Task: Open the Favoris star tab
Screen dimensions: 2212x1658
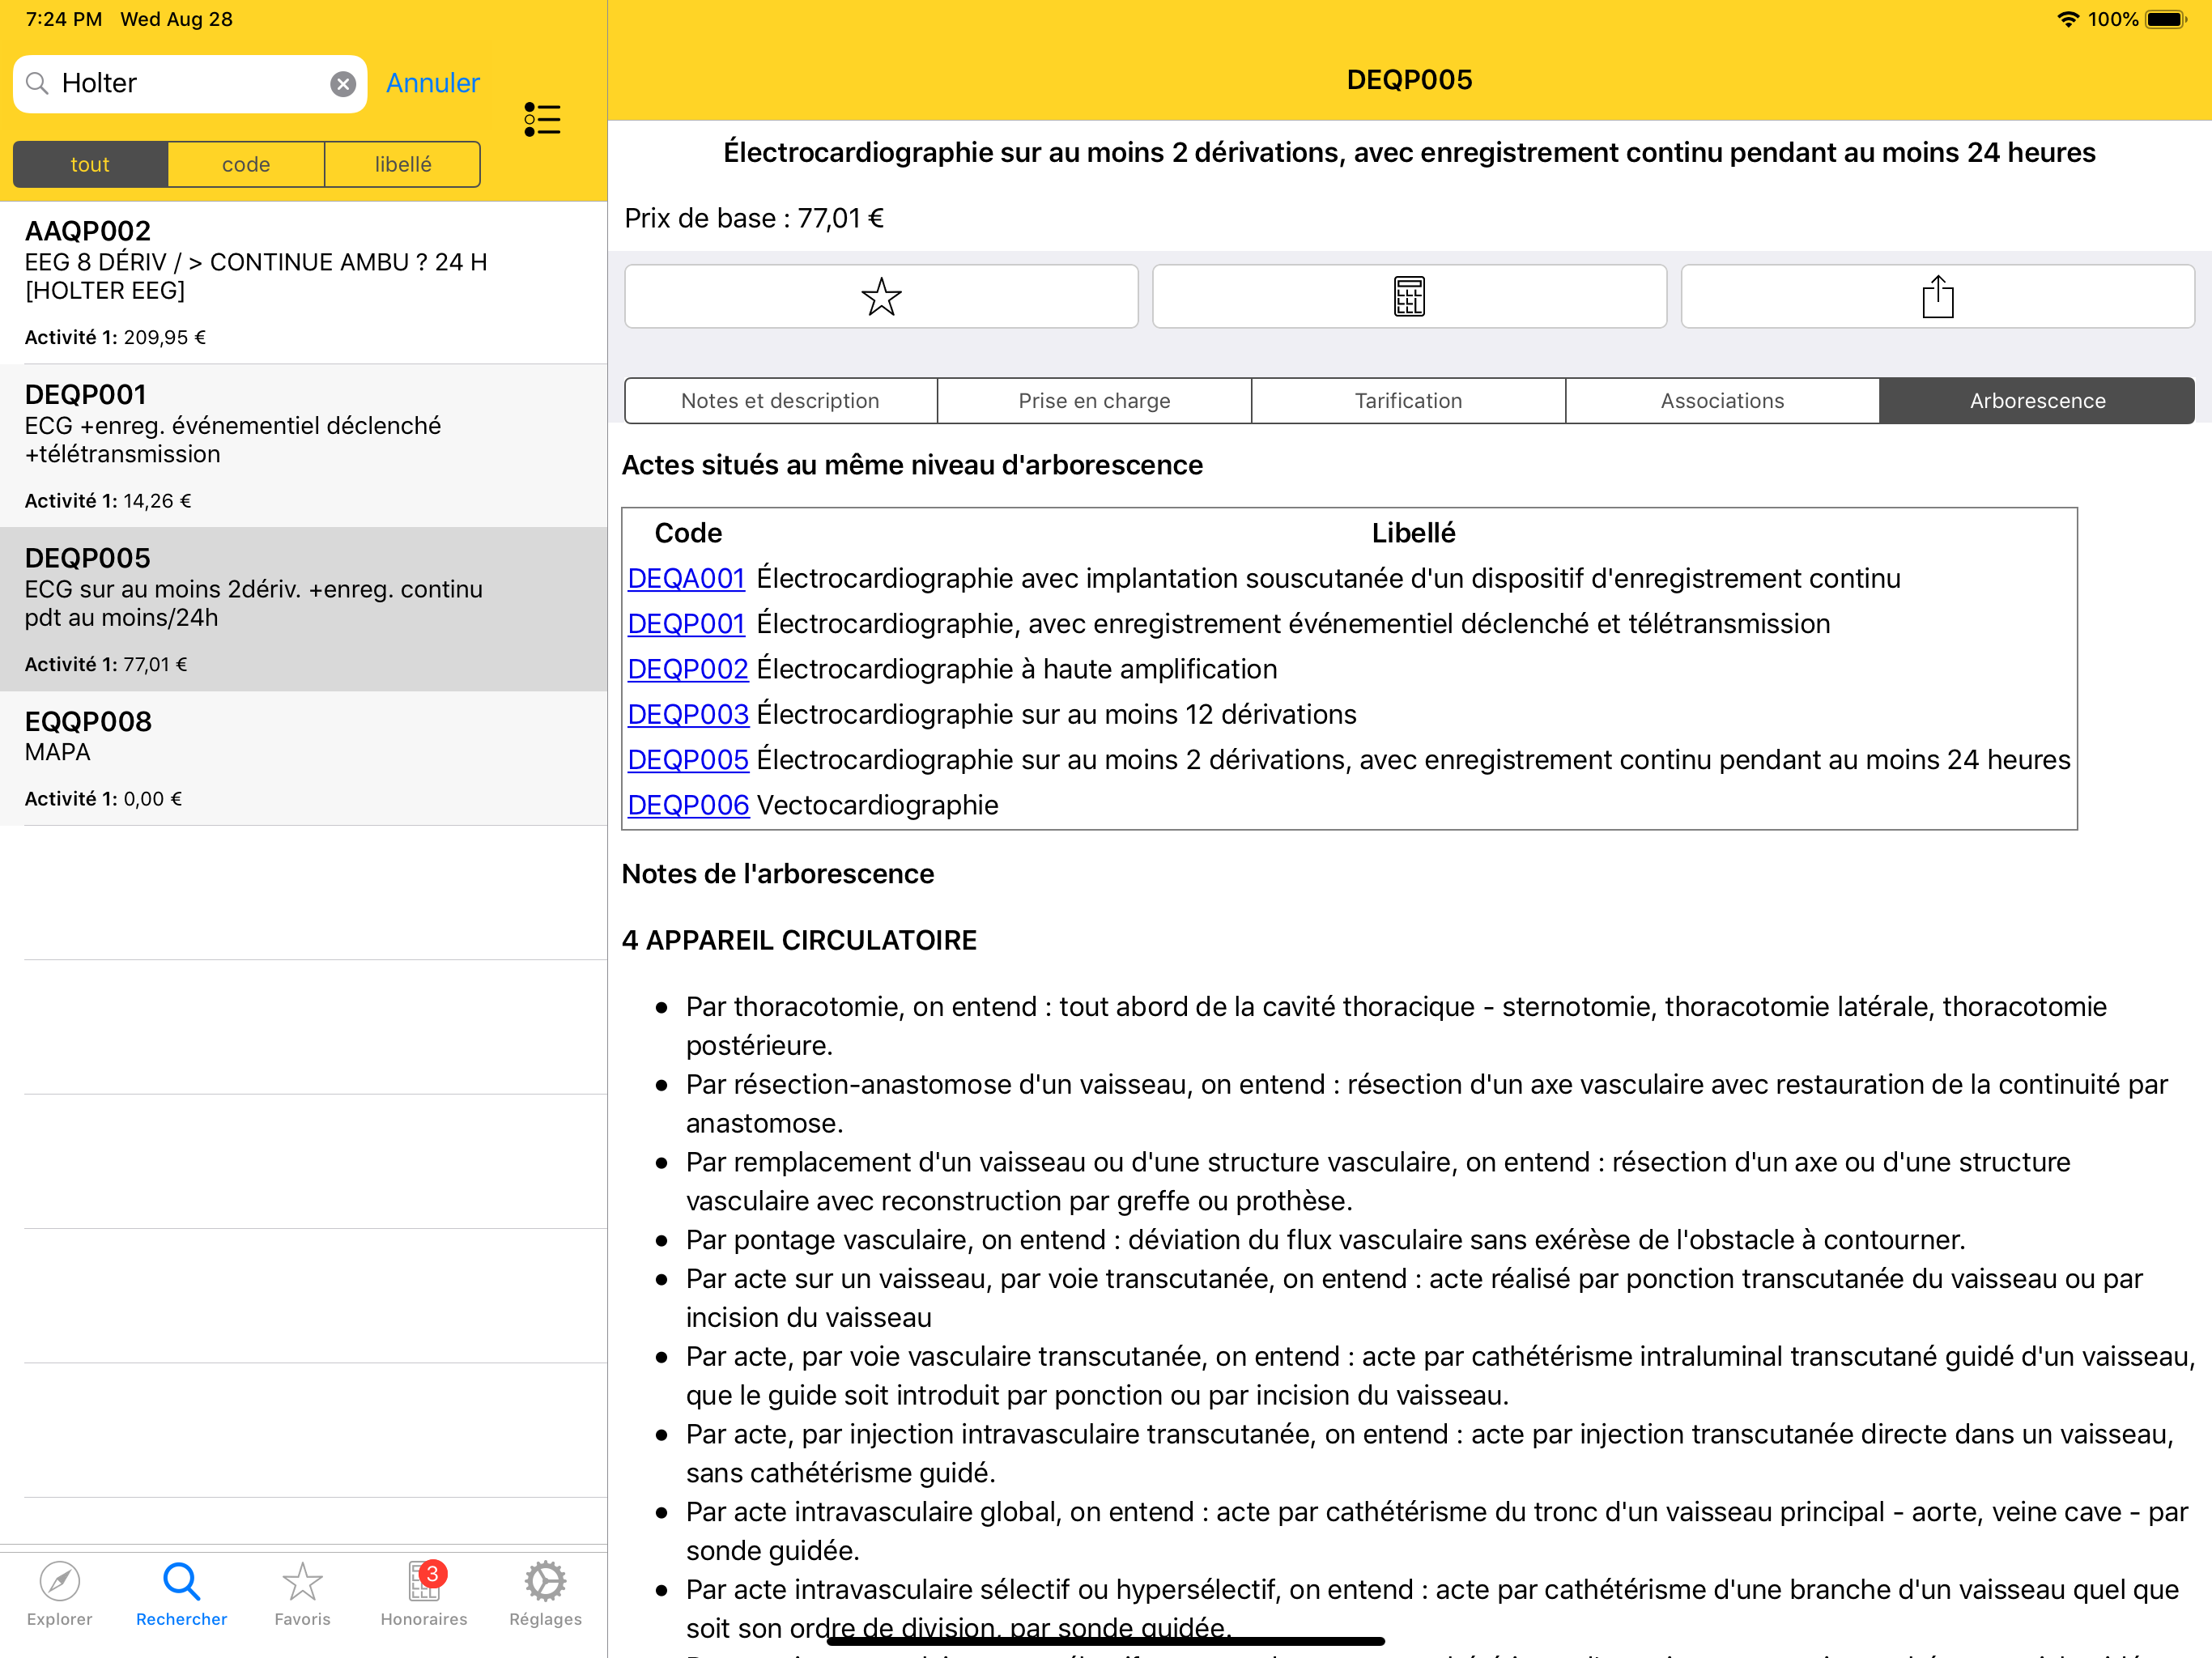Action: coord(303,1595)
